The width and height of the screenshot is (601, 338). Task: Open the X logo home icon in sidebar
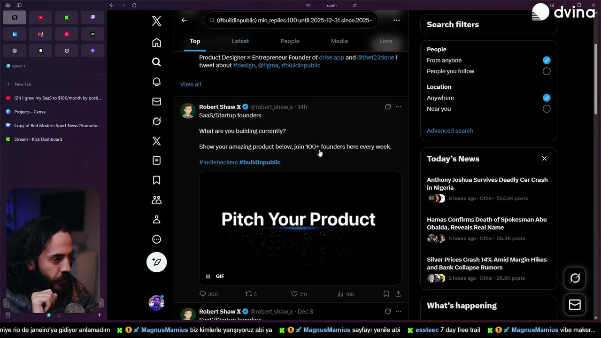[157, 21]
